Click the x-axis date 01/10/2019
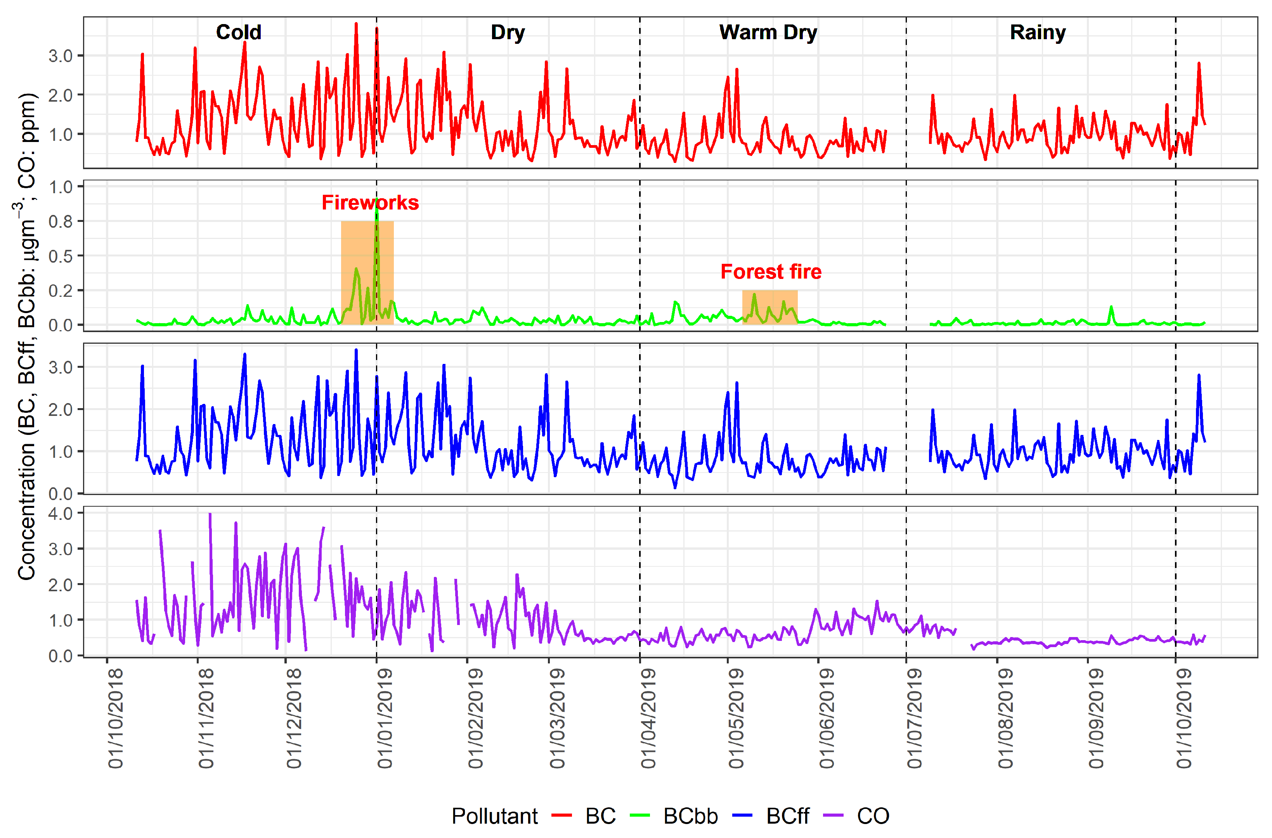 tap(1184, 718)
